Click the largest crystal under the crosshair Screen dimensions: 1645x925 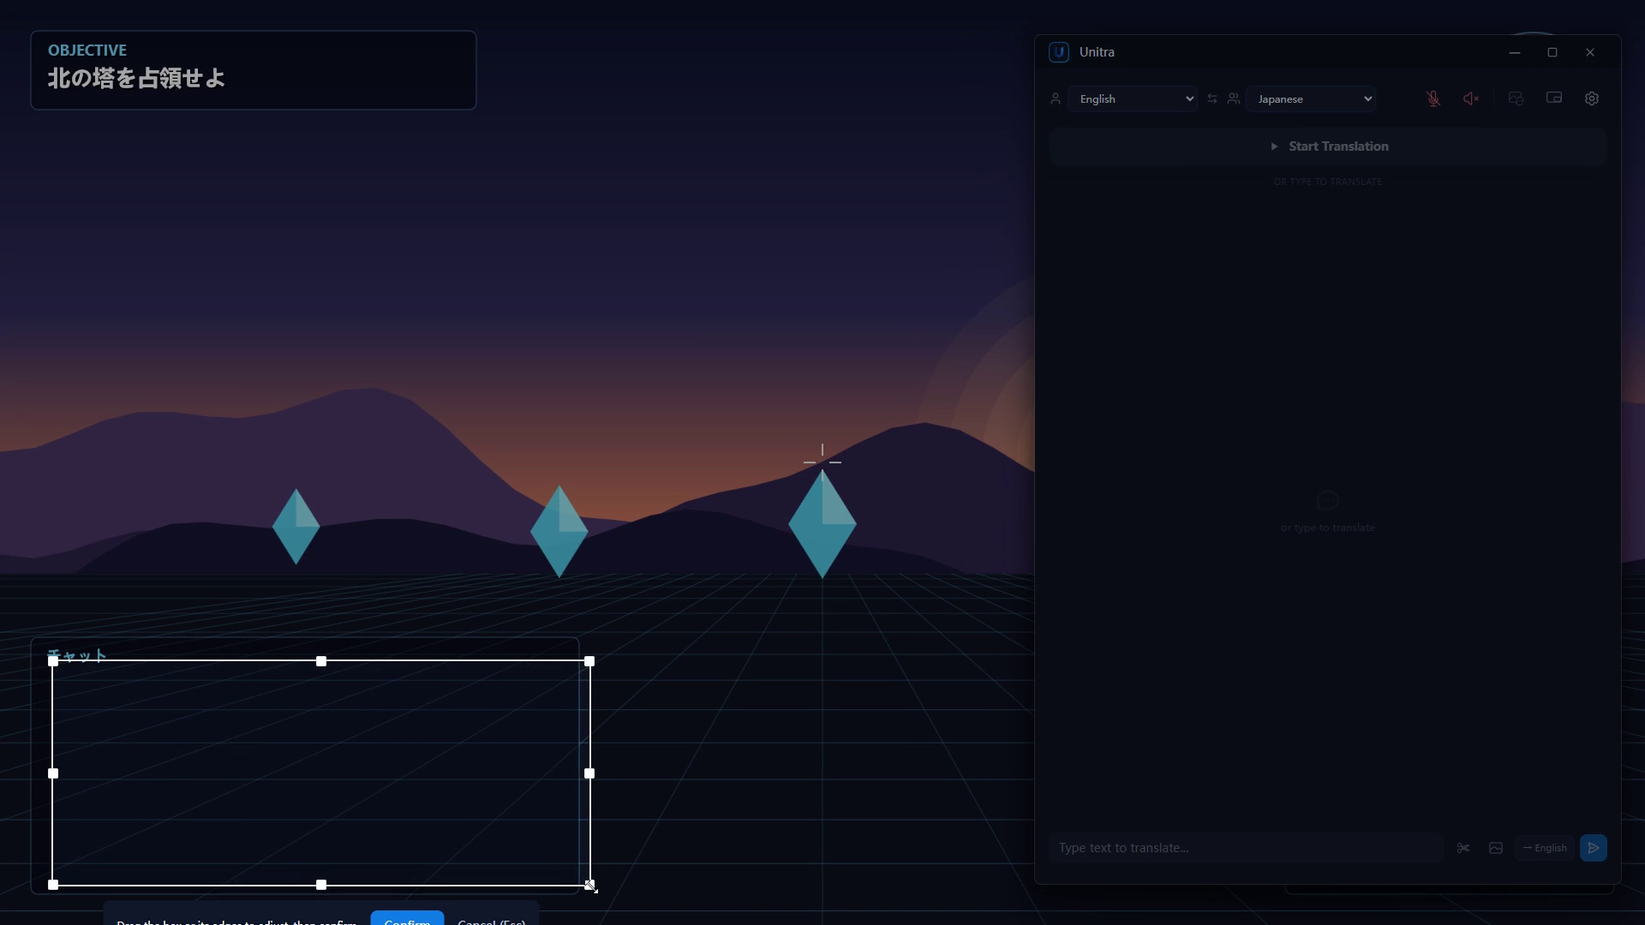pos(822,524)
